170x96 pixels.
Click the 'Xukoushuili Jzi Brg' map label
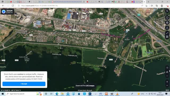pos(140,68)
